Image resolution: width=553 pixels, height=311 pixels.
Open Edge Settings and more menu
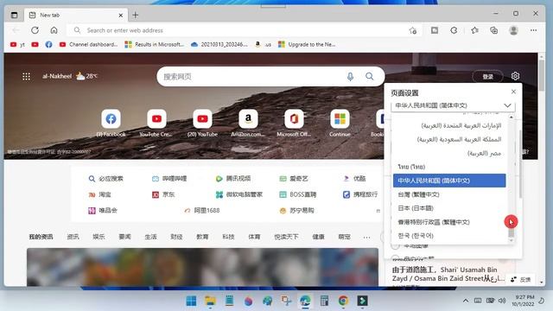point(533,30)
